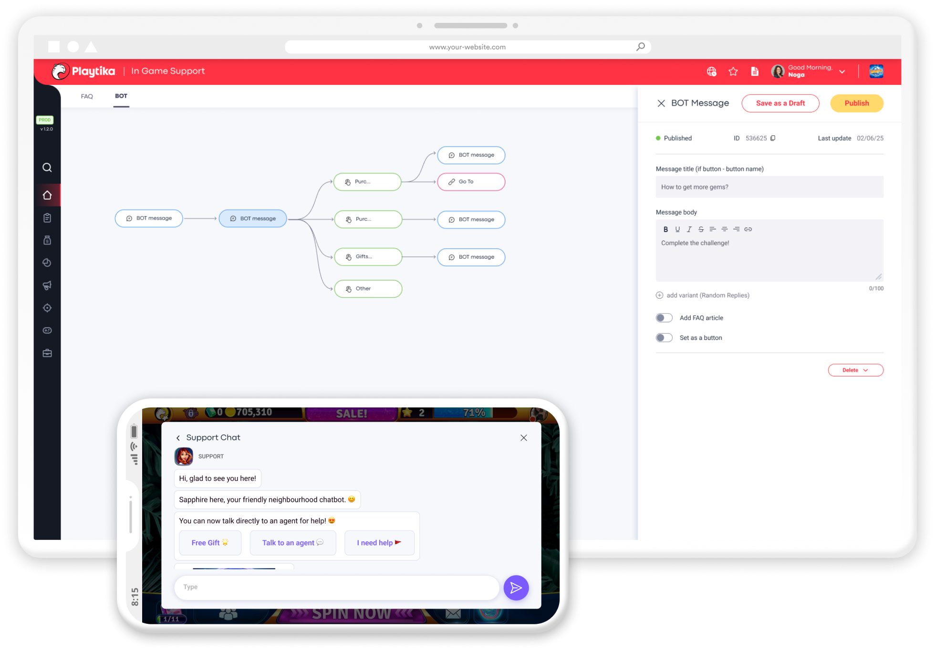Click the game thumbnail in header
This screenshot has width=935, height=650.
click(x=876, y=71)
